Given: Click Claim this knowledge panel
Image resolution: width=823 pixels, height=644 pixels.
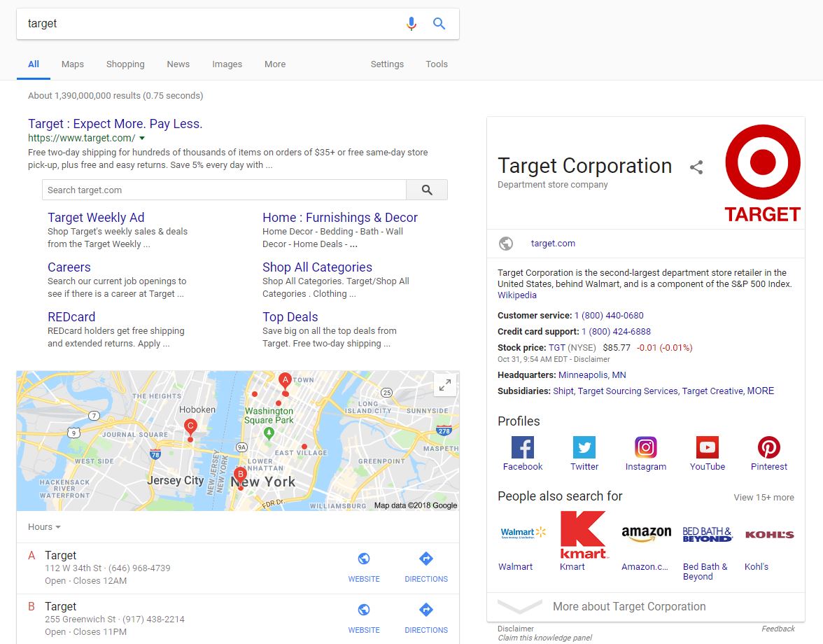Looking at the screenshot, I should (544, 638).
